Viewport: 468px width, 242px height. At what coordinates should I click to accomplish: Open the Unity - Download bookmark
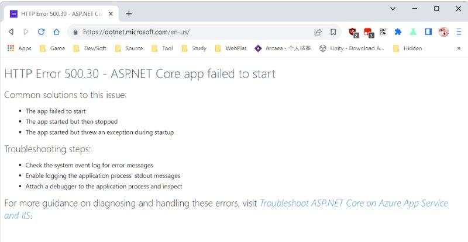point(352,48)
